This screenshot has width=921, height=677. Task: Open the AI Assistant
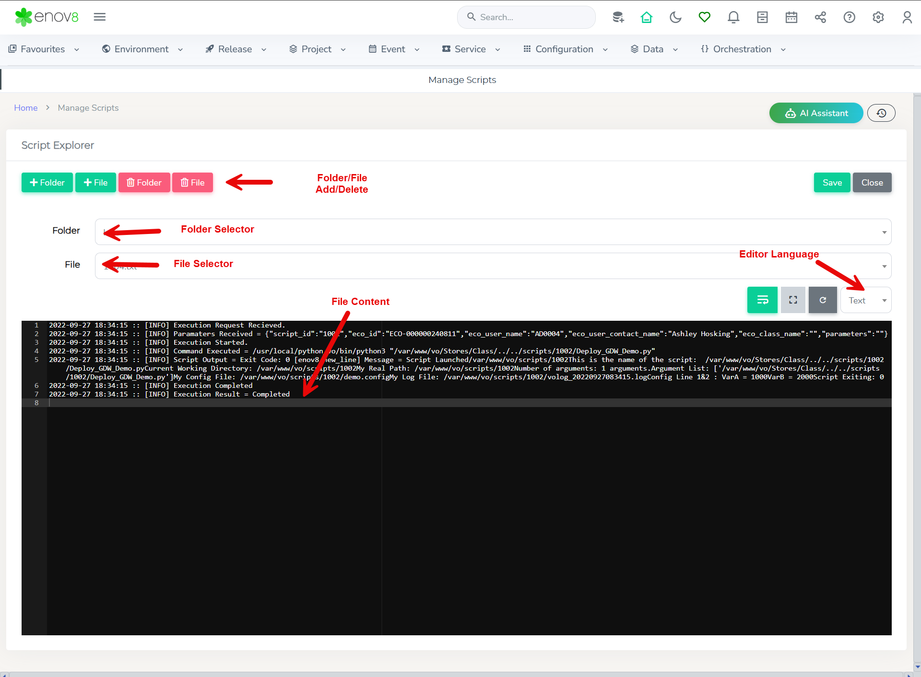pyautogui.click(x=816, y=113)
